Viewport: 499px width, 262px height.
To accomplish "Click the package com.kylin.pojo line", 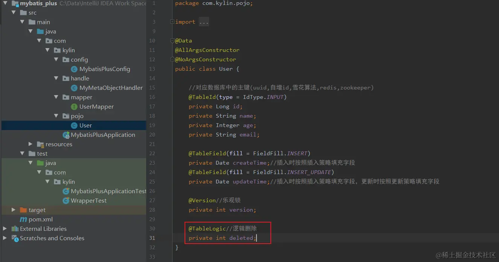I will [214, 3].
